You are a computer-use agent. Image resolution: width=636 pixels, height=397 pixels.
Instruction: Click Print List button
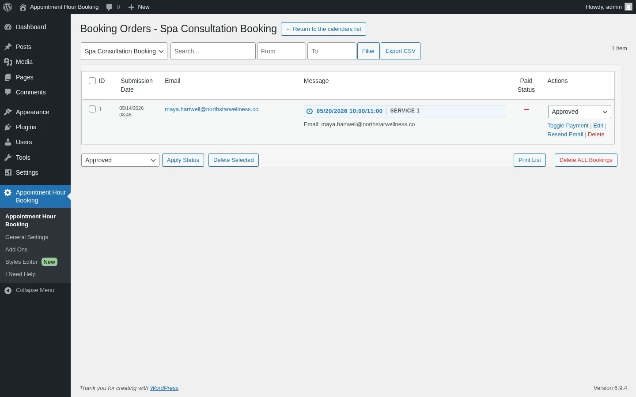tap(530, 160)
